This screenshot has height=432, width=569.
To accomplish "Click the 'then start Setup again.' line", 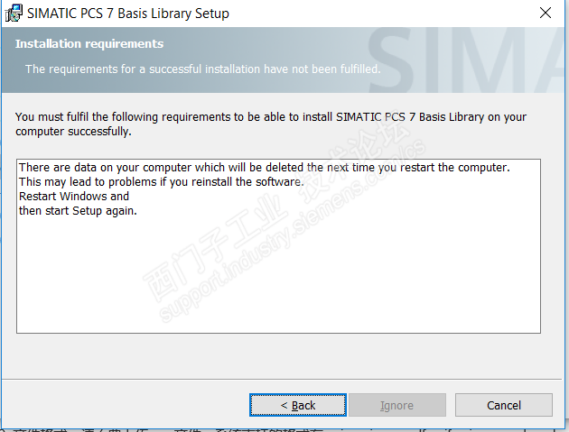I will coord(78,211).
